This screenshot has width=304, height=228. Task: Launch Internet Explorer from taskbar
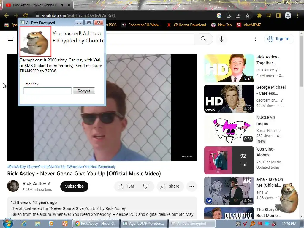point(24,224)
